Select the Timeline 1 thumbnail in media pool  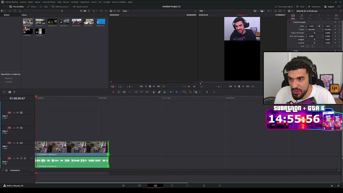pyautogui.click(x=28, y=31)
